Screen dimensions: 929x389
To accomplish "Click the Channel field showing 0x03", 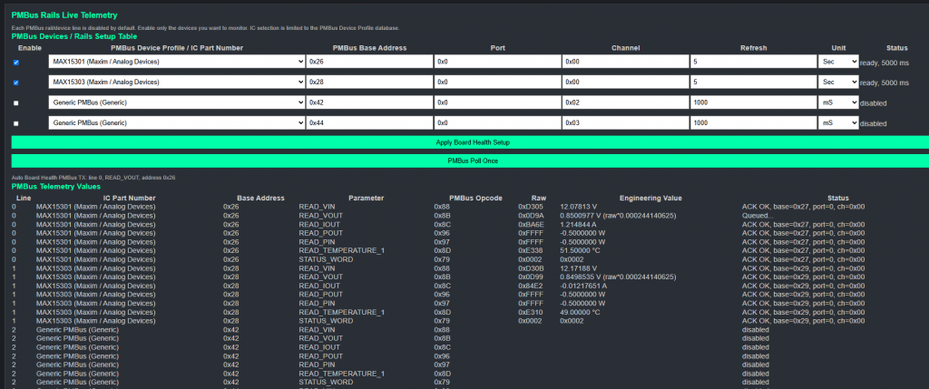I will [626, 123].
